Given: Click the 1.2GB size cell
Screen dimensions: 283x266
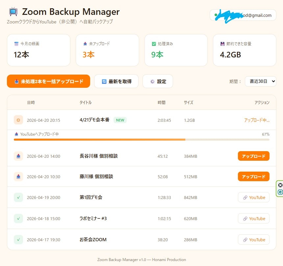Looking at the screenshot, I should tap(189, 120).
